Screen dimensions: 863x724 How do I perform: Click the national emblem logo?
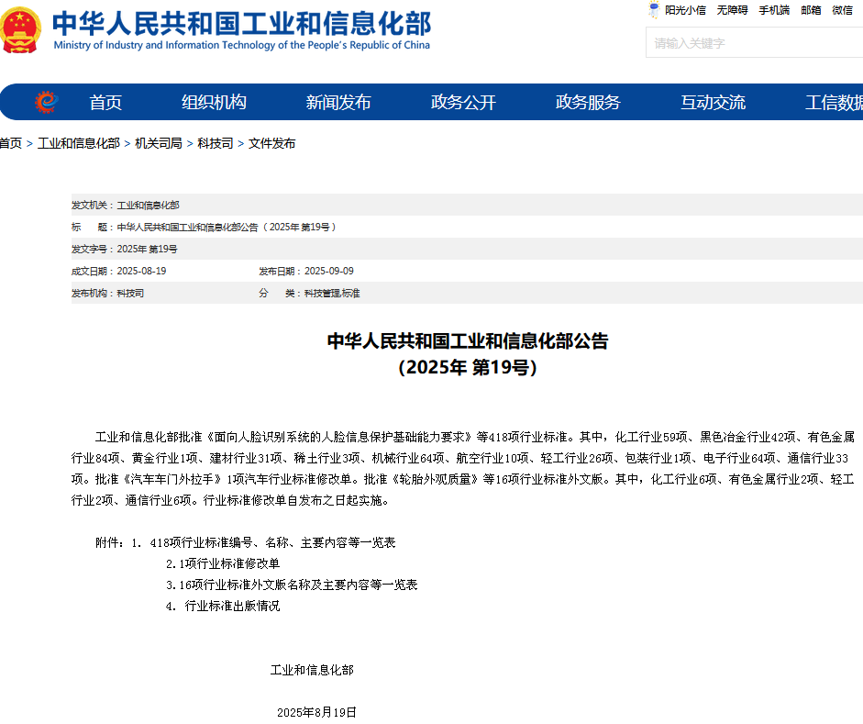23,29
